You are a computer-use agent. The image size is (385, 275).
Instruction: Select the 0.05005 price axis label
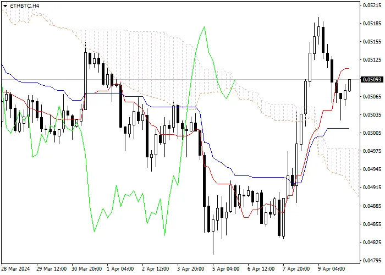click(372, 133)
